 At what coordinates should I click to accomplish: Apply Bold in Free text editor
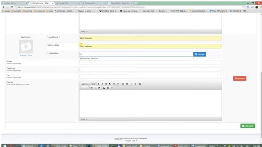pos(98,84)
